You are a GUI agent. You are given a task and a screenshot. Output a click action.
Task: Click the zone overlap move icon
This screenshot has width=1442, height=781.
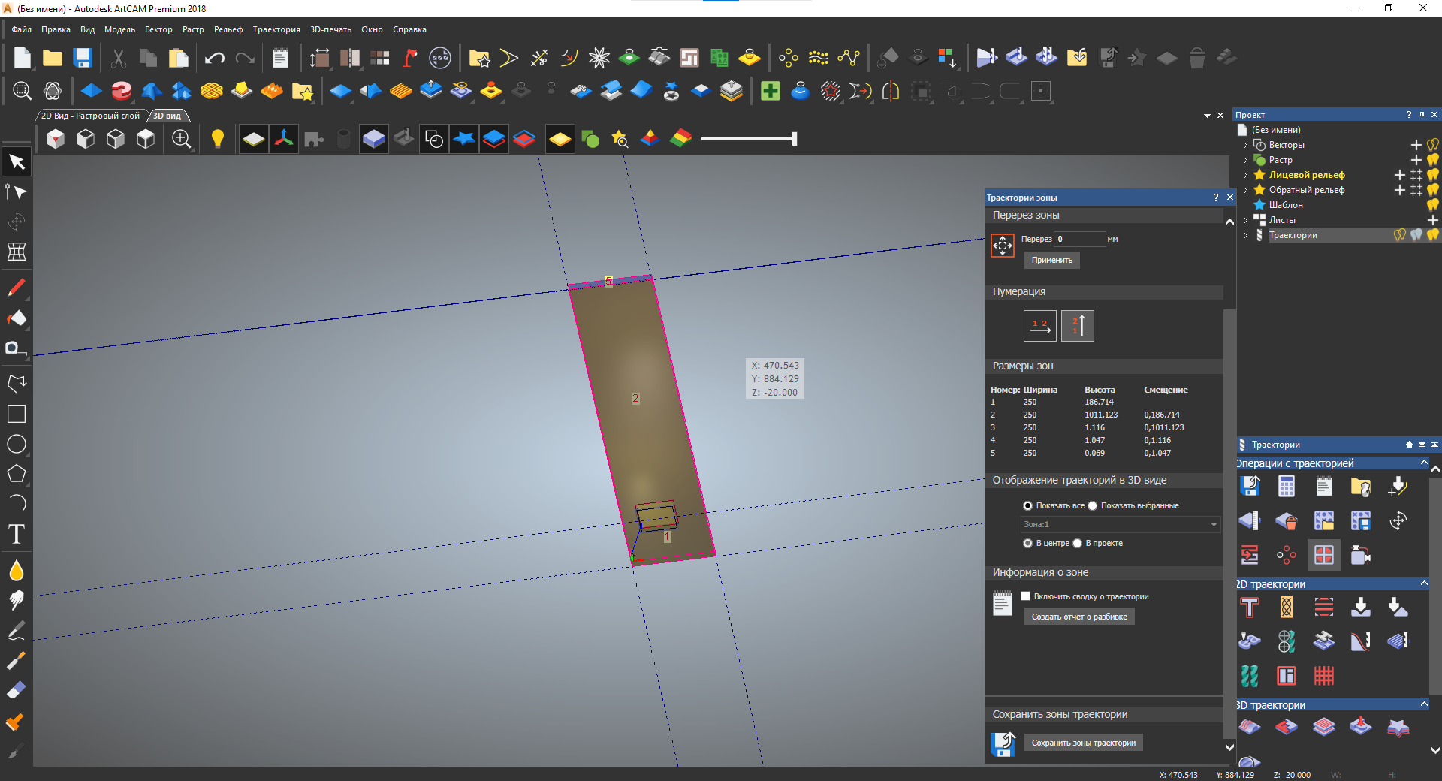pos(1003,246)
